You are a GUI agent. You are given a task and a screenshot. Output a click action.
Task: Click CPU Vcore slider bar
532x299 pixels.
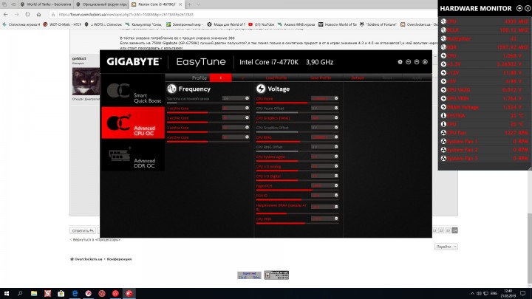click(x=297, y=103)
